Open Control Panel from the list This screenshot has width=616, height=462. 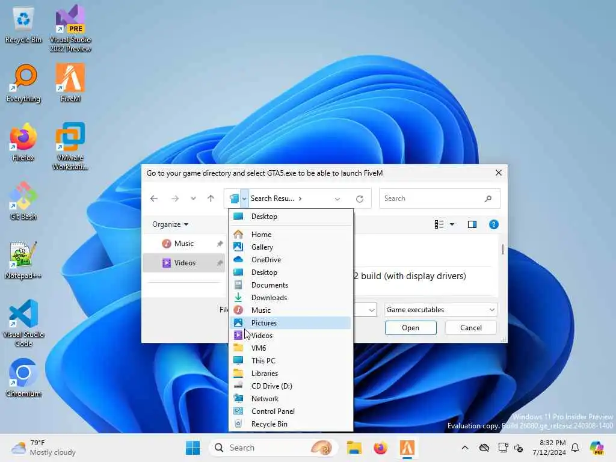[x=291, y=411]
